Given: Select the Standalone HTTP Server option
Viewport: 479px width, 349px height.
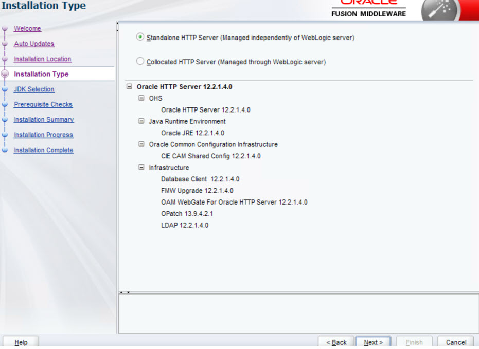Looking at the screenshot, I should click(138, 36).
